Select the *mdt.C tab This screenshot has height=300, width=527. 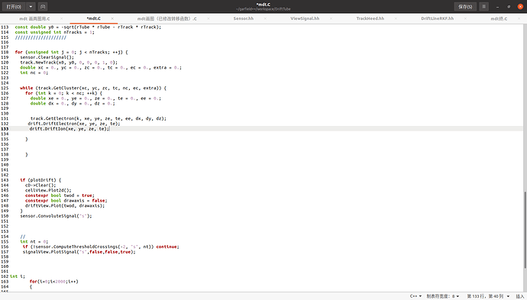click(93, 18)
